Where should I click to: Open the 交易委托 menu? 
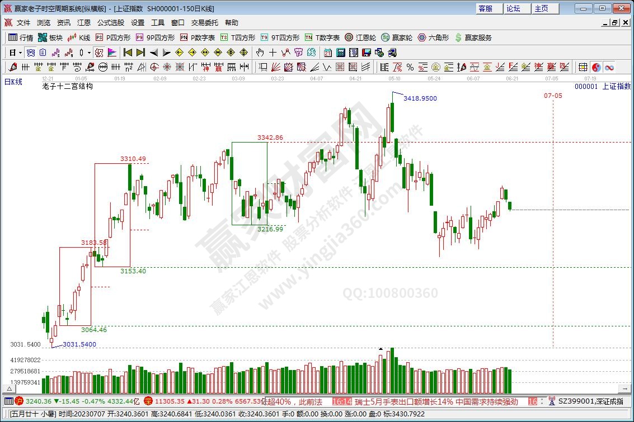[205, 23]
